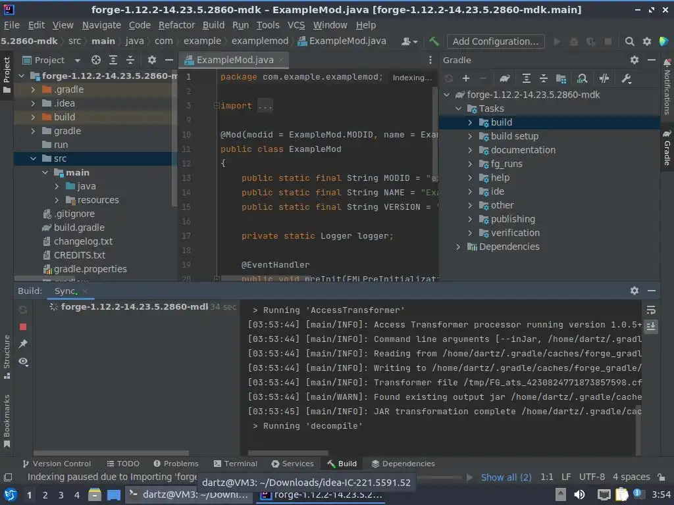Click Add Configuration button
The image size is (674, 505).
(x=496, y=41)
